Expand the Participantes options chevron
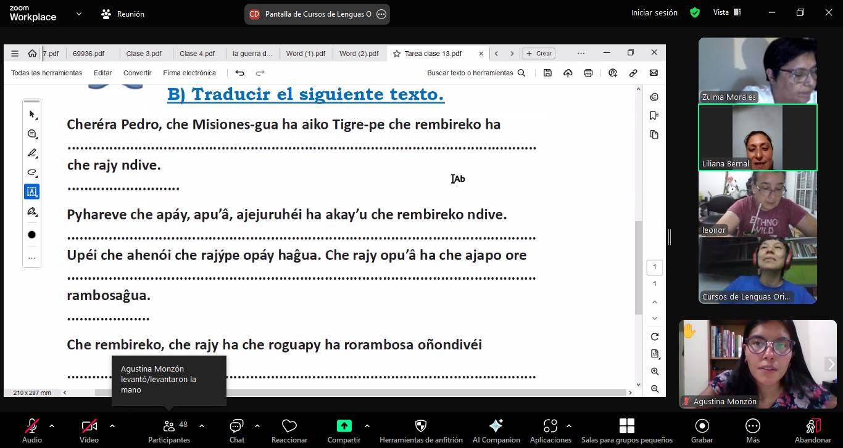The width and height of the screenshot is (843, 448). coord(202,426)
